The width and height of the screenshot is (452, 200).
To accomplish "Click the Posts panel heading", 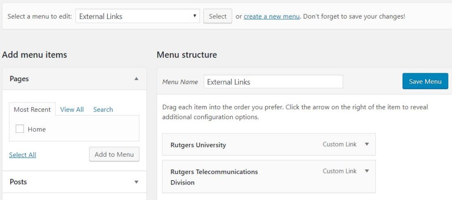I will 18,182.
